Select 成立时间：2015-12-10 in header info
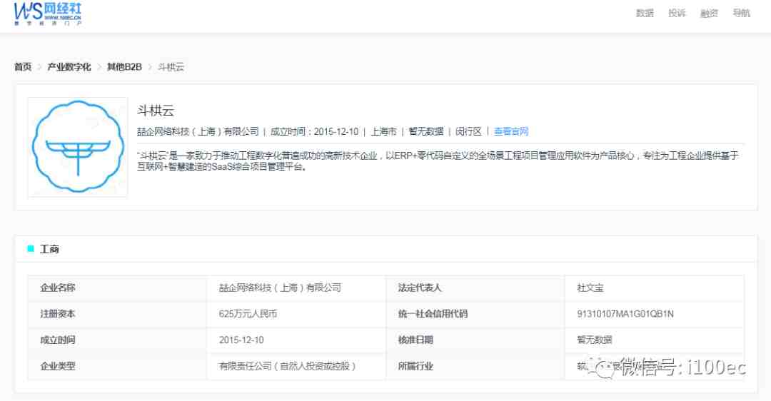The width and height of the screenshot is (771, 401). point(314,131)
